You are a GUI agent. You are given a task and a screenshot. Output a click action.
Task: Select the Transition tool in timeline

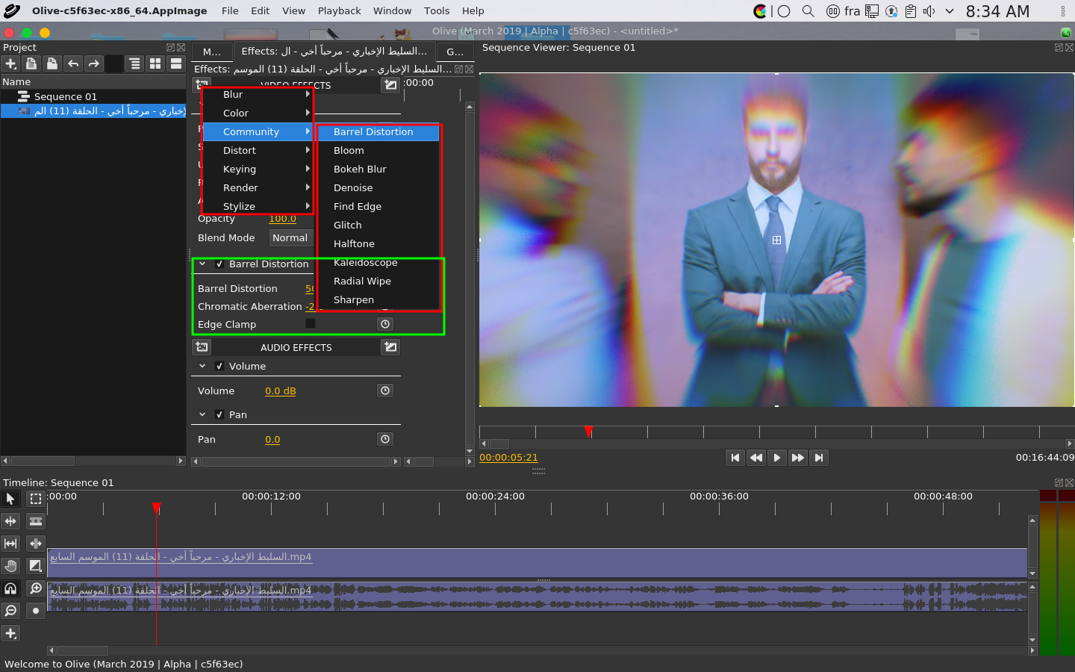click(x=35, y=566)
